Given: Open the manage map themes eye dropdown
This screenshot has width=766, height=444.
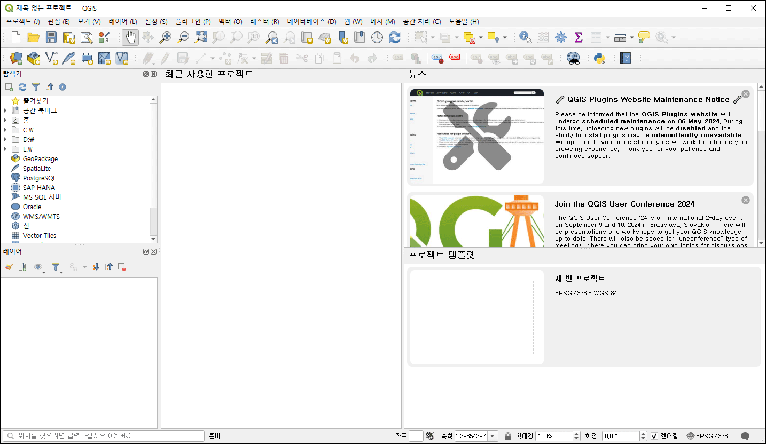Looking at the screenshot, I should [40, 267].
